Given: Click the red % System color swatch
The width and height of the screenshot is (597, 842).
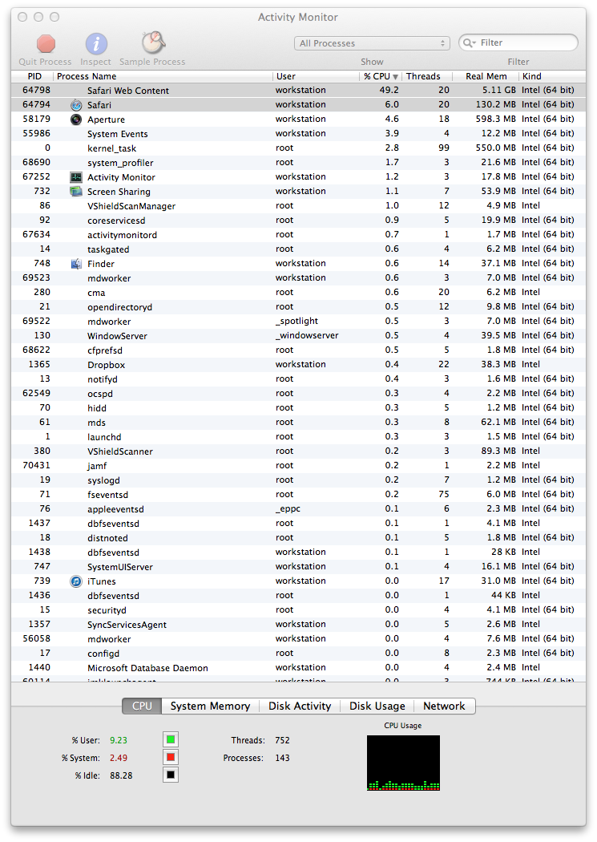Looking at the screenshot, I should tap(171, 758).
